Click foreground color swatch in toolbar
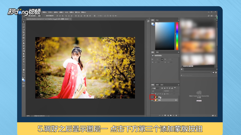This screenshot has width=241, height=135. click(23, 80)
